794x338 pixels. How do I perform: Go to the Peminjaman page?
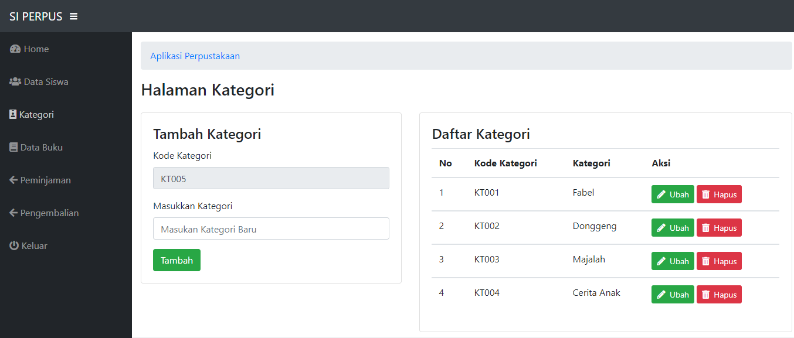(x=45, y=180)
